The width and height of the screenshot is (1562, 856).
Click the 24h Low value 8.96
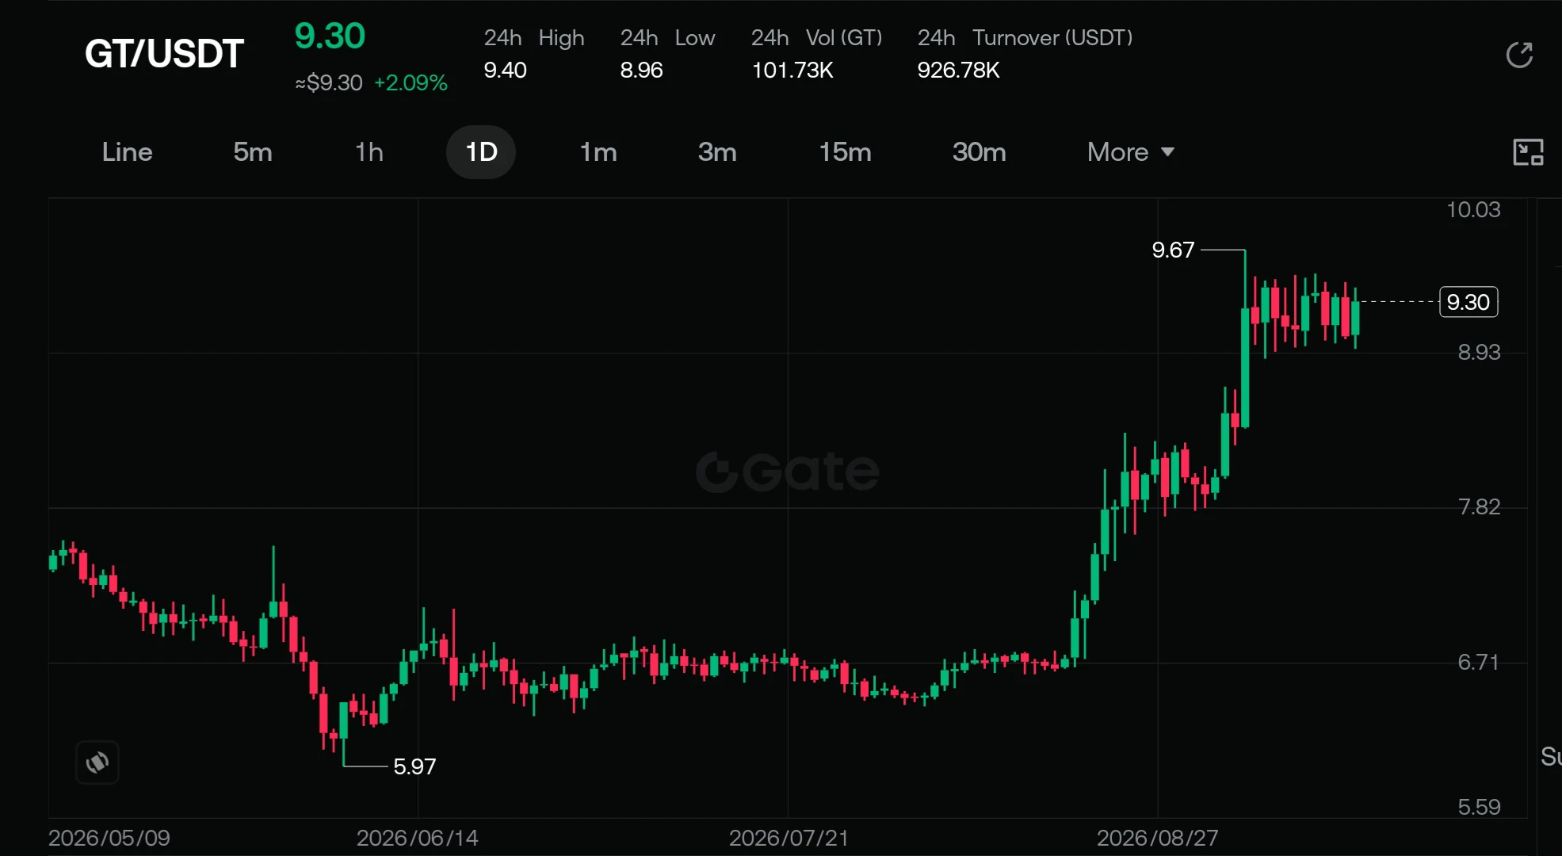click(641, 70)
